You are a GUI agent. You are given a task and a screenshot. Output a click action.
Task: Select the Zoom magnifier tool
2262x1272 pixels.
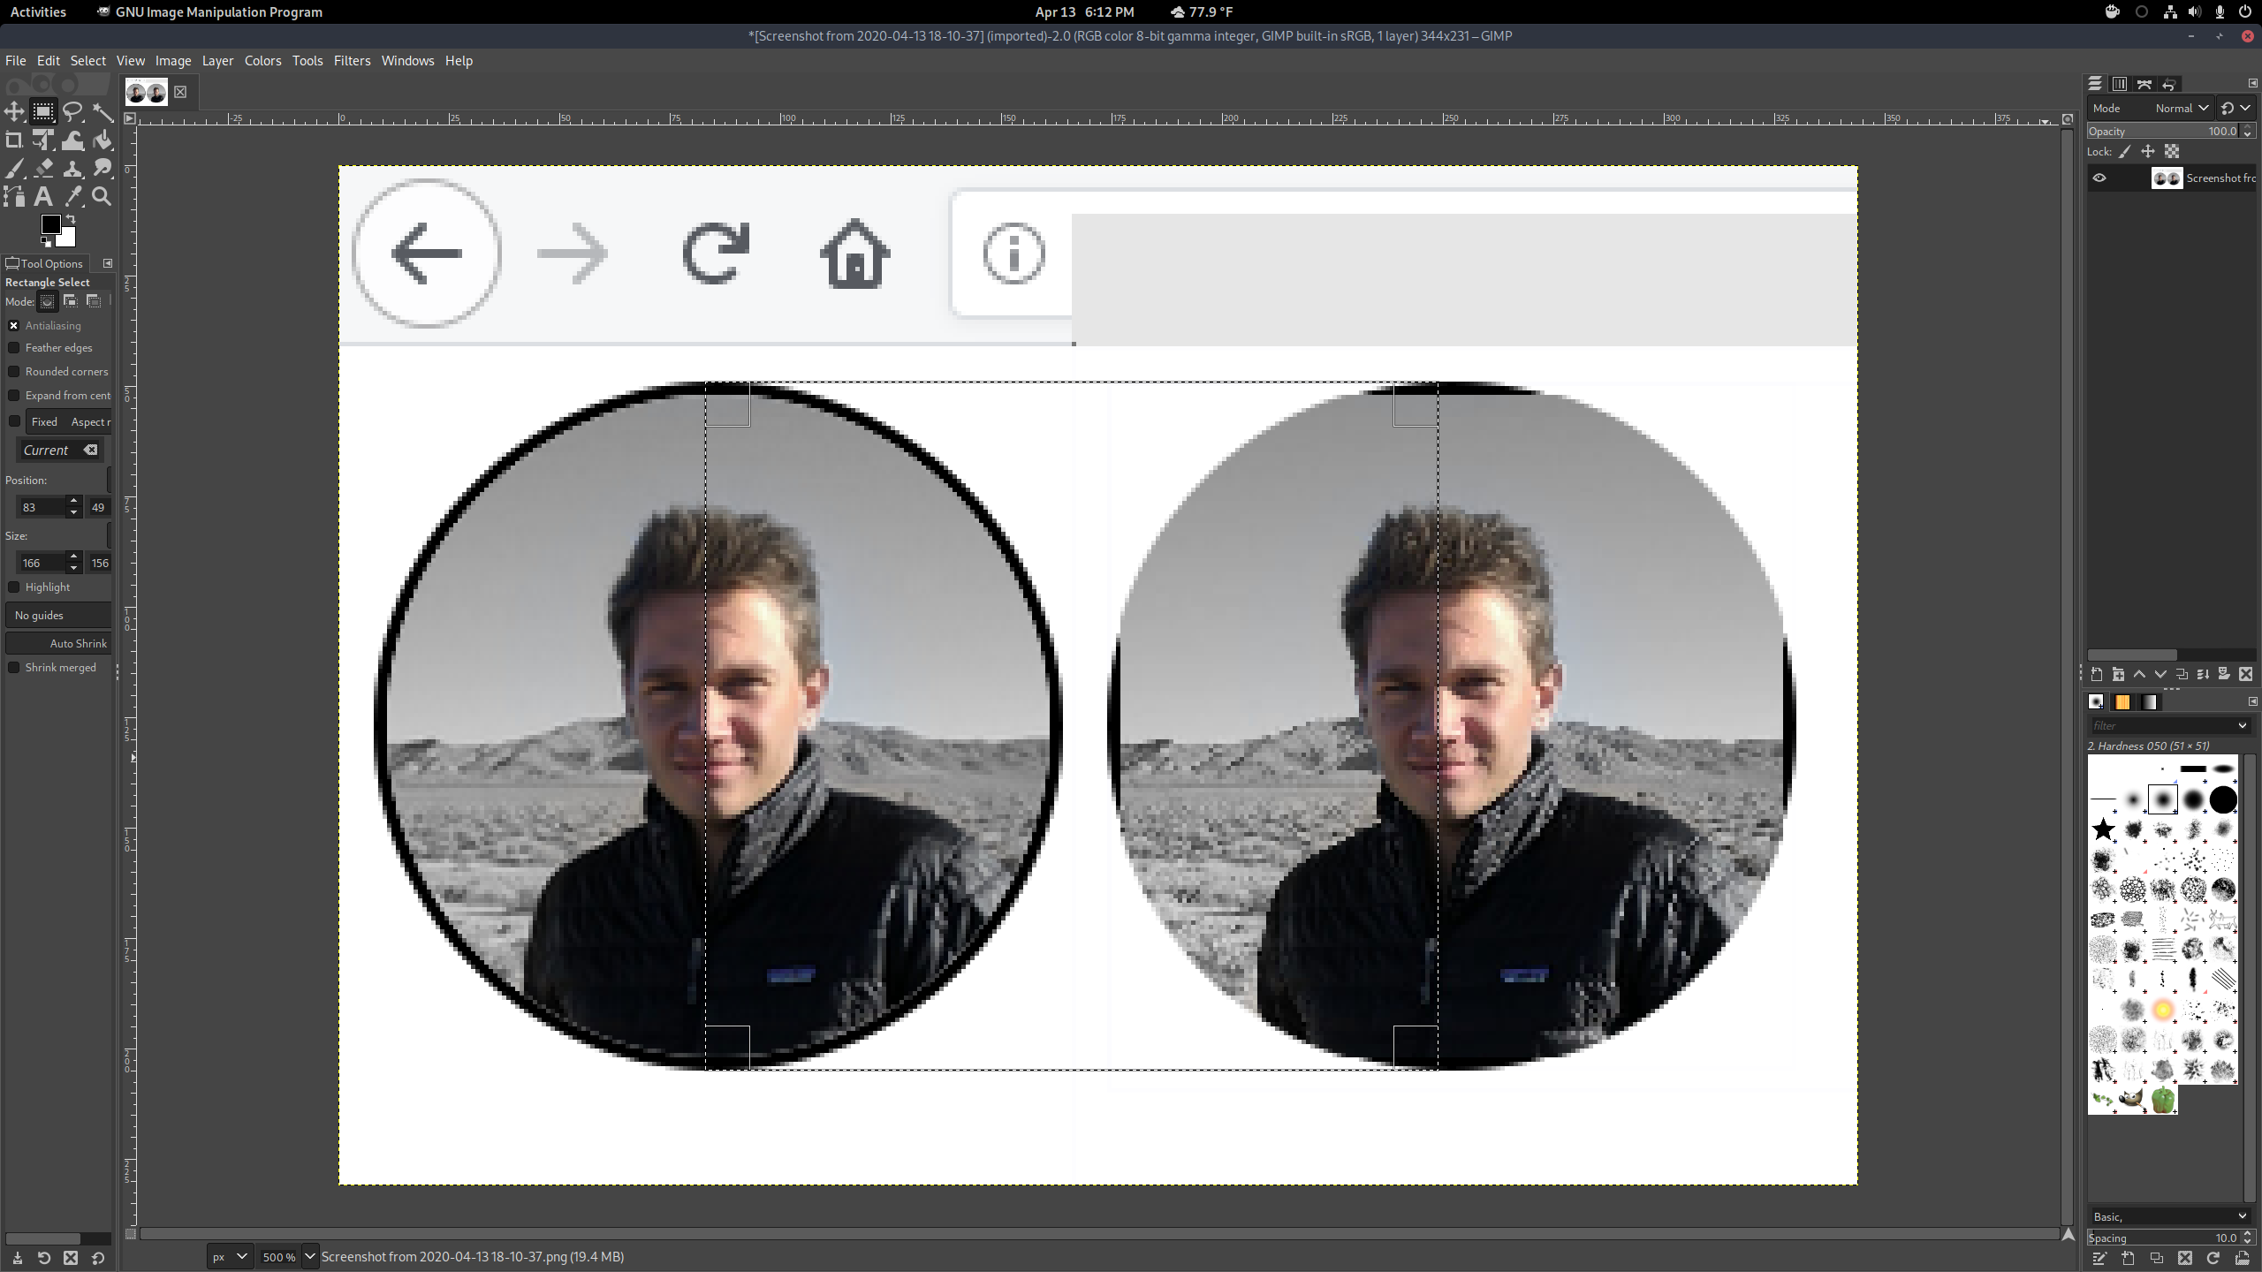(x=102, y=197)
